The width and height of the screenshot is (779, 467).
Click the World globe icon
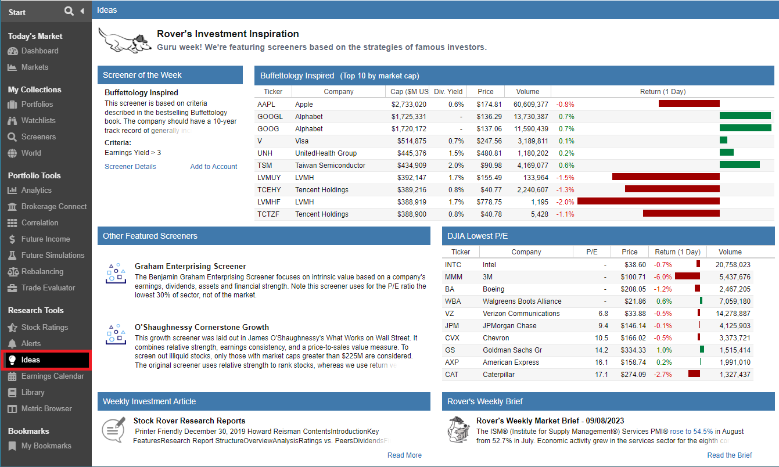[x=12, y=153]
